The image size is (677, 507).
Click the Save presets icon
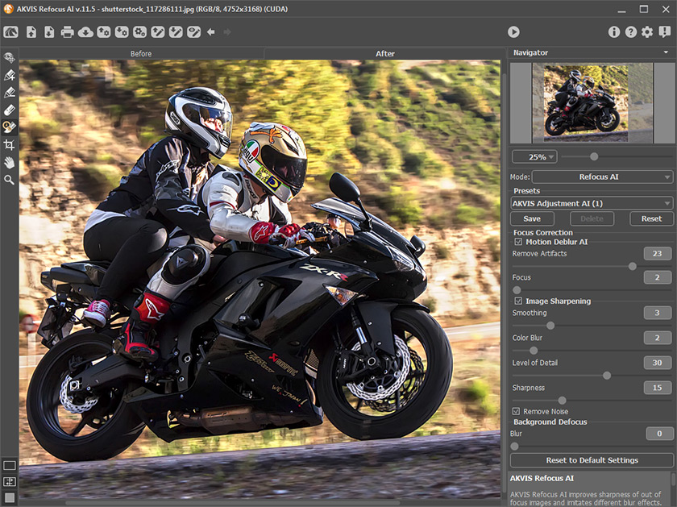pyautogui.click(x=122, y=32)
